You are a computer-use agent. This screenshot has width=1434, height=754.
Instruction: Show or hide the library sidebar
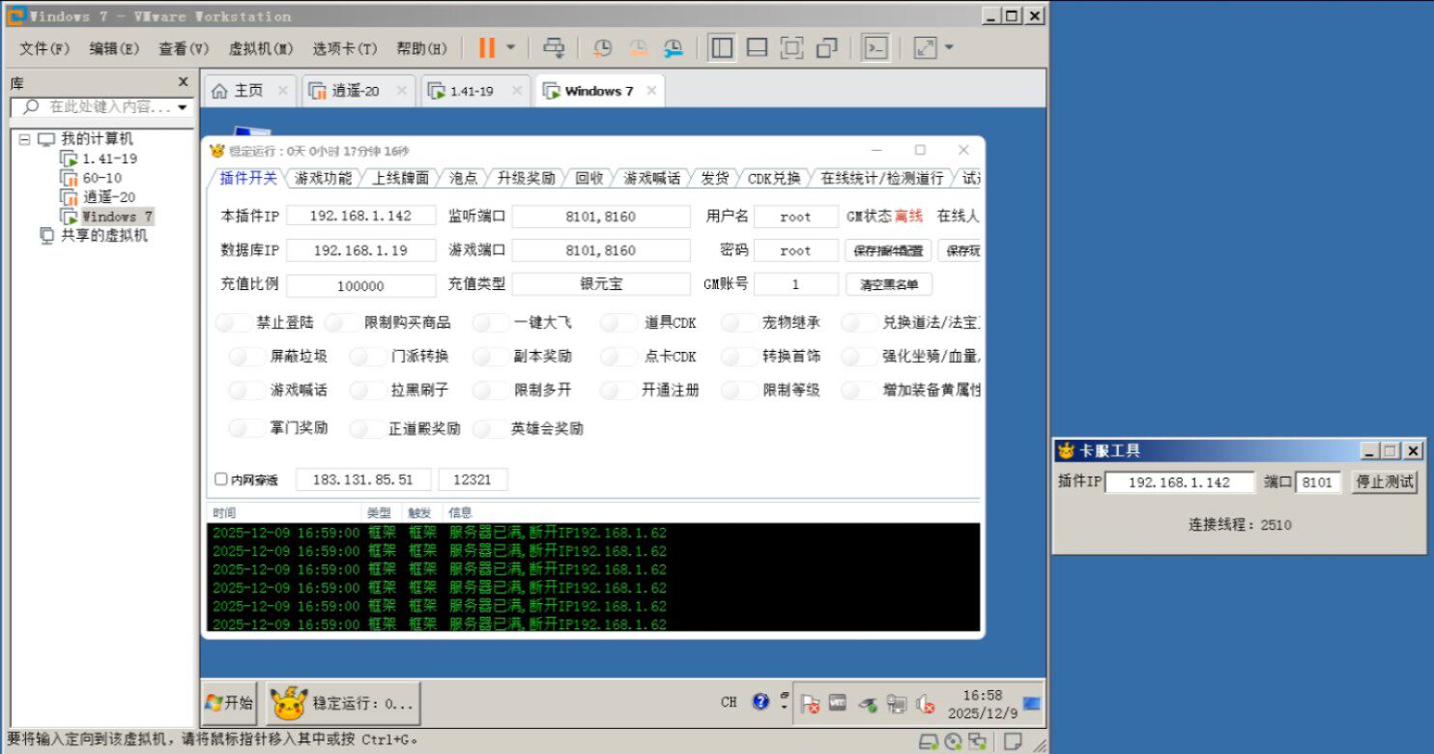point(722,47)
